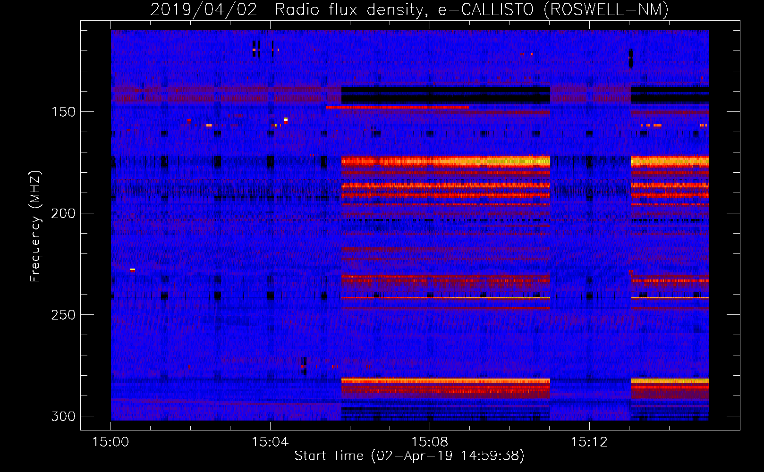Screen dimensions: 764x472
Task: Click the plot title 'Radio flux density, e-CALLISTO (ROSWELL-NM)'
Action: click(472, 9)
